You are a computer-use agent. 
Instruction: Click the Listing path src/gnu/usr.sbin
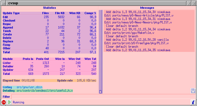[29, 87]
